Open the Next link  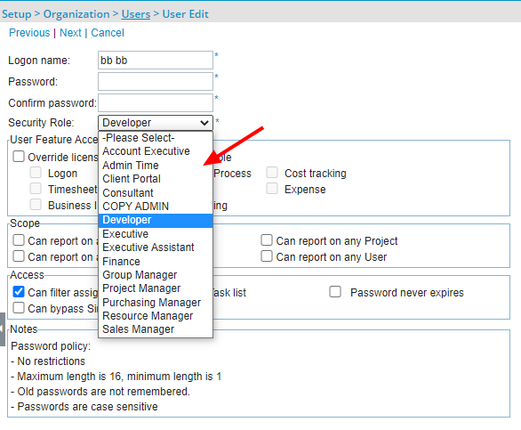click(x=70, y=33)
